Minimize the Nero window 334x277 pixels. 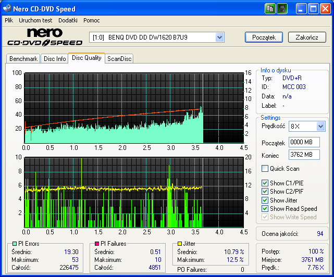coord(301,9)
